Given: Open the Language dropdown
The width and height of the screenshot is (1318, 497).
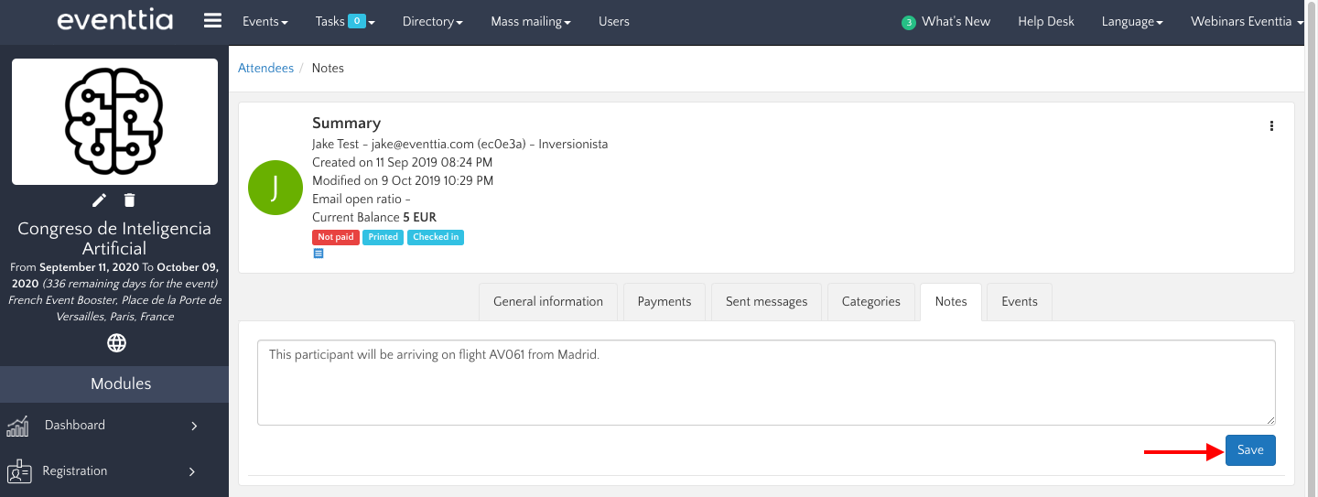Looking at the screenshot, I should 1132,21.
